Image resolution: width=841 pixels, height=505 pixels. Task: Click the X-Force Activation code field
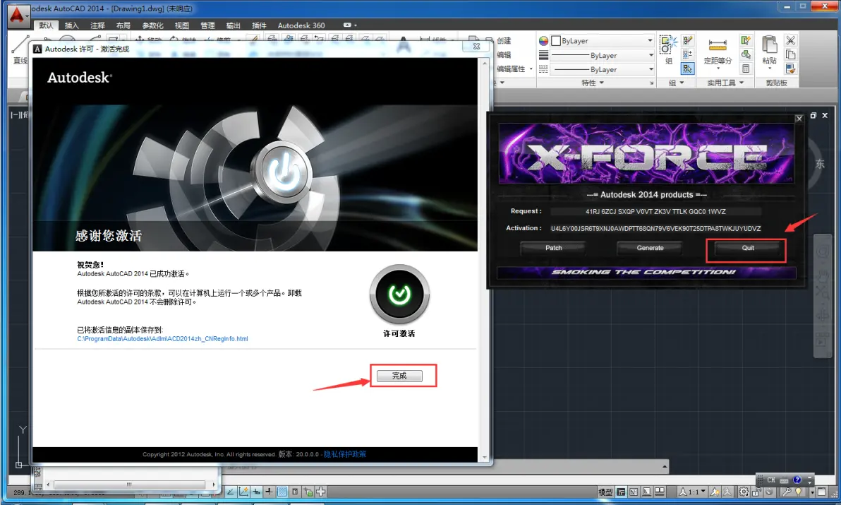[655, 229]
